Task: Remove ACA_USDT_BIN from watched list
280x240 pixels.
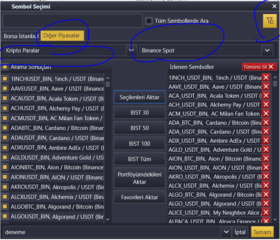Action: tap(266, 95)
